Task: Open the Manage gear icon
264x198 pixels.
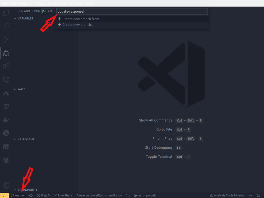Action: tap(6, 185)
